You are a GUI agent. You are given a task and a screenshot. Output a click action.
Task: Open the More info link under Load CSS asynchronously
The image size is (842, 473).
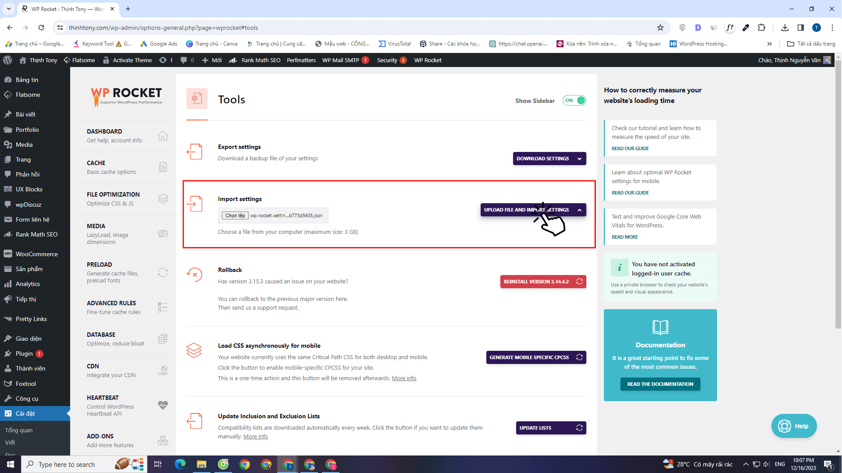(403, 378)
